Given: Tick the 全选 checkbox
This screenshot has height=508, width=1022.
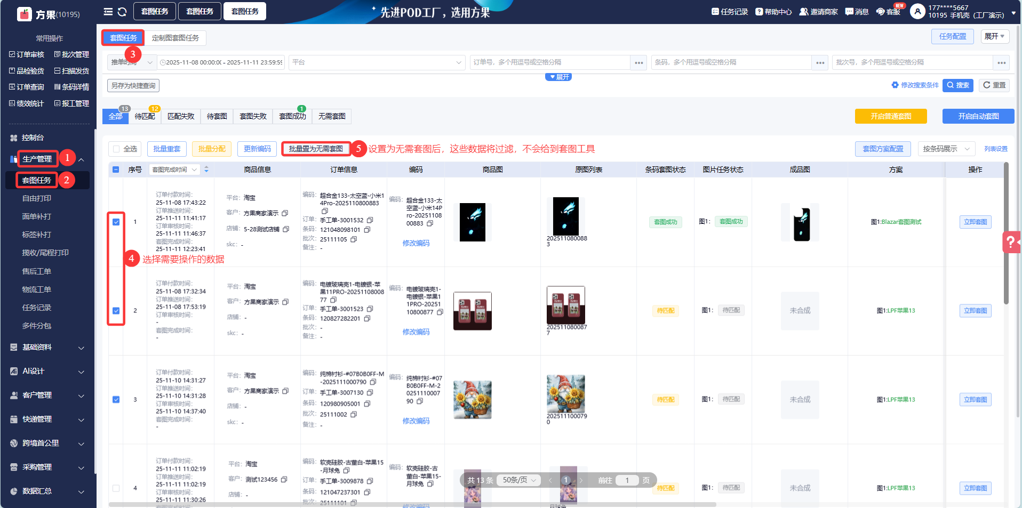Looking at the screenshot, I should tap(116, 149).
